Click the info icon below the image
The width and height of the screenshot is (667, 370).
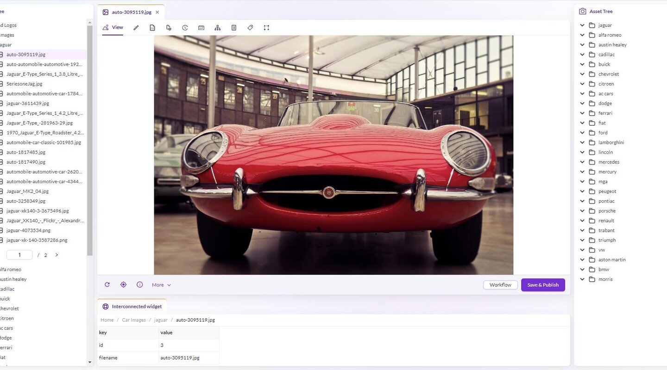point(139,285)
